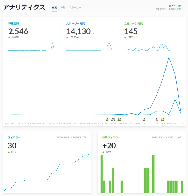This screenshot has height=196, width=188.
Task: Click the ストーリー閲覧 sparkline chart
Action: pos(89,47)
